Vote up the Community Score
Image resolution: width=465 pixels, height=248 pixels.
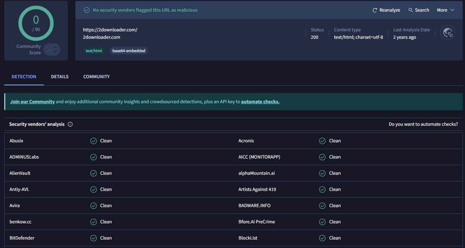(x=55, y=47)
